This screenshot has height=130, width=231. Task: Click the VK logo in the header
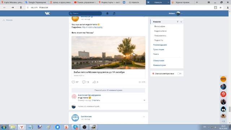pos(47,13)
